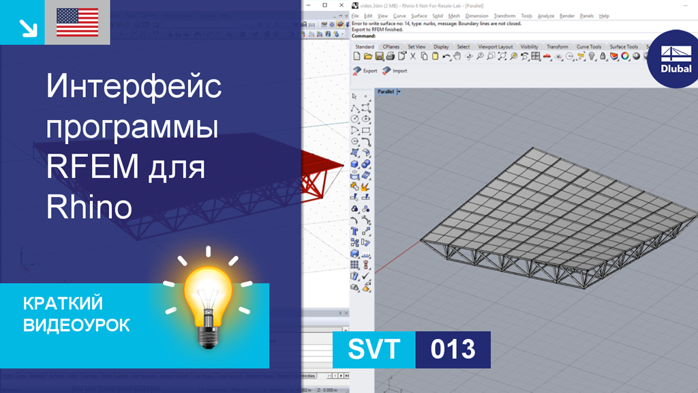698x393 pixels.
Task: Click the Join puzzle pieces tool
Action: [x=354, y=186]
